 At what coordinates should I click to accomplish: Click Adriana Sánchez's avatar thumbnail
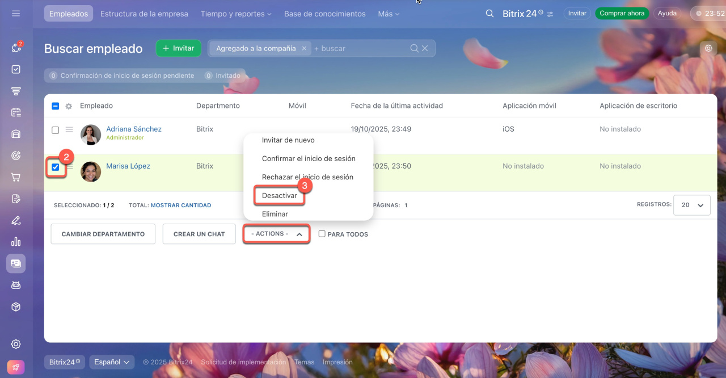click(x=91, y=135)
